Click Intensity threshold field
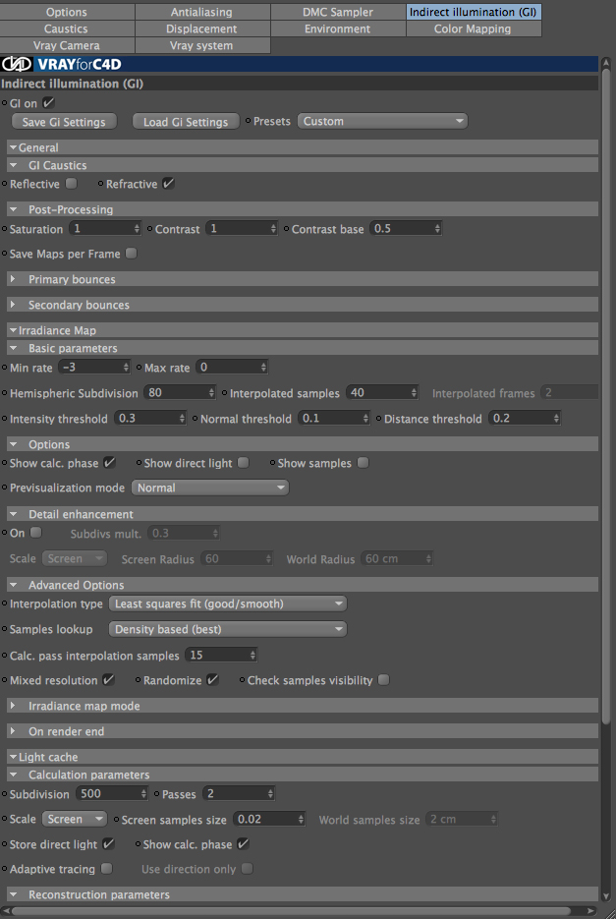Screen dimensions: 616x919 150,419
